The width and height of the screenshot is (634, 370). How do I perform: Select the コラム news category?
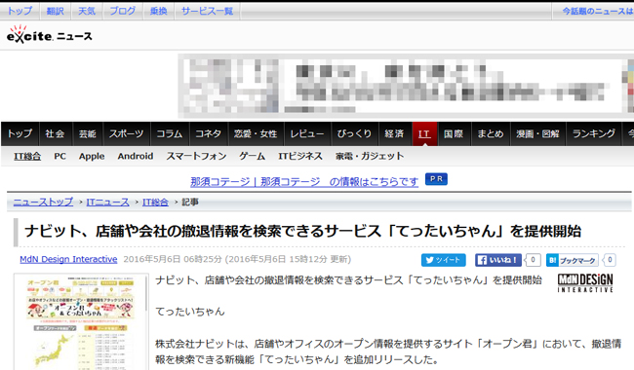[170, 133]
